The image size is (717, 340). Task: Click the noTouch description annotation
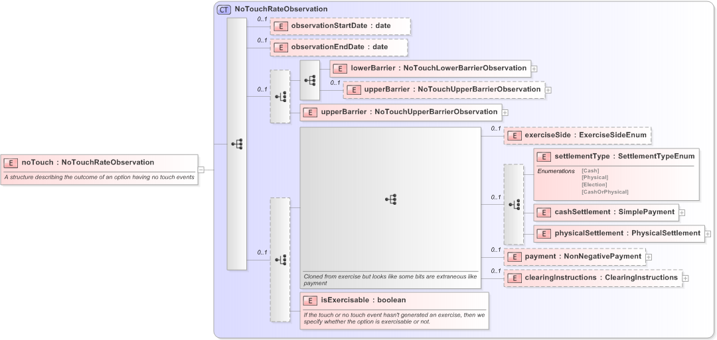99,177
